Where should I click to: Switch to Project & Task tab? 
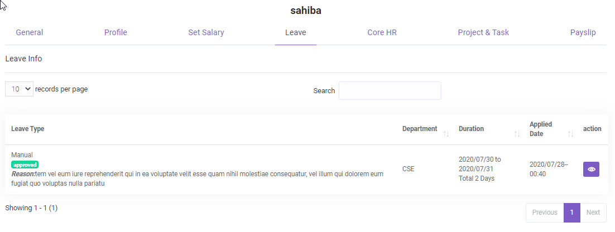[x=483, y=32]
